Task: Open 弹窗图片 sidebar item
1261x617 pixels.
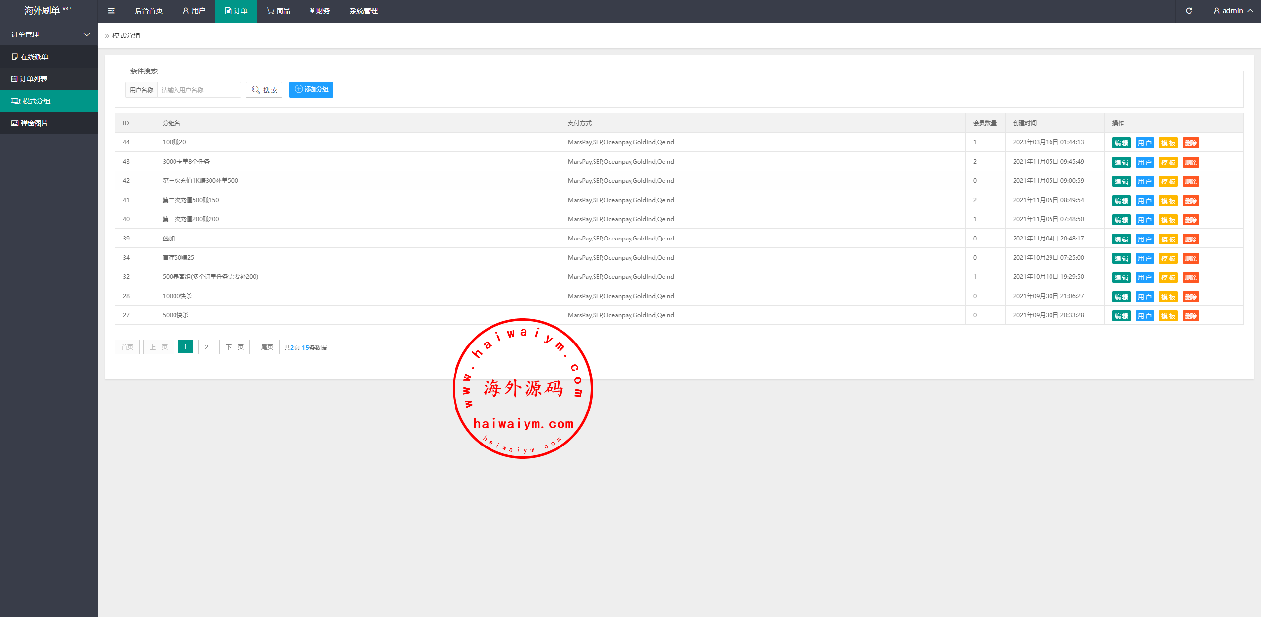Action: tap(34, 123)
